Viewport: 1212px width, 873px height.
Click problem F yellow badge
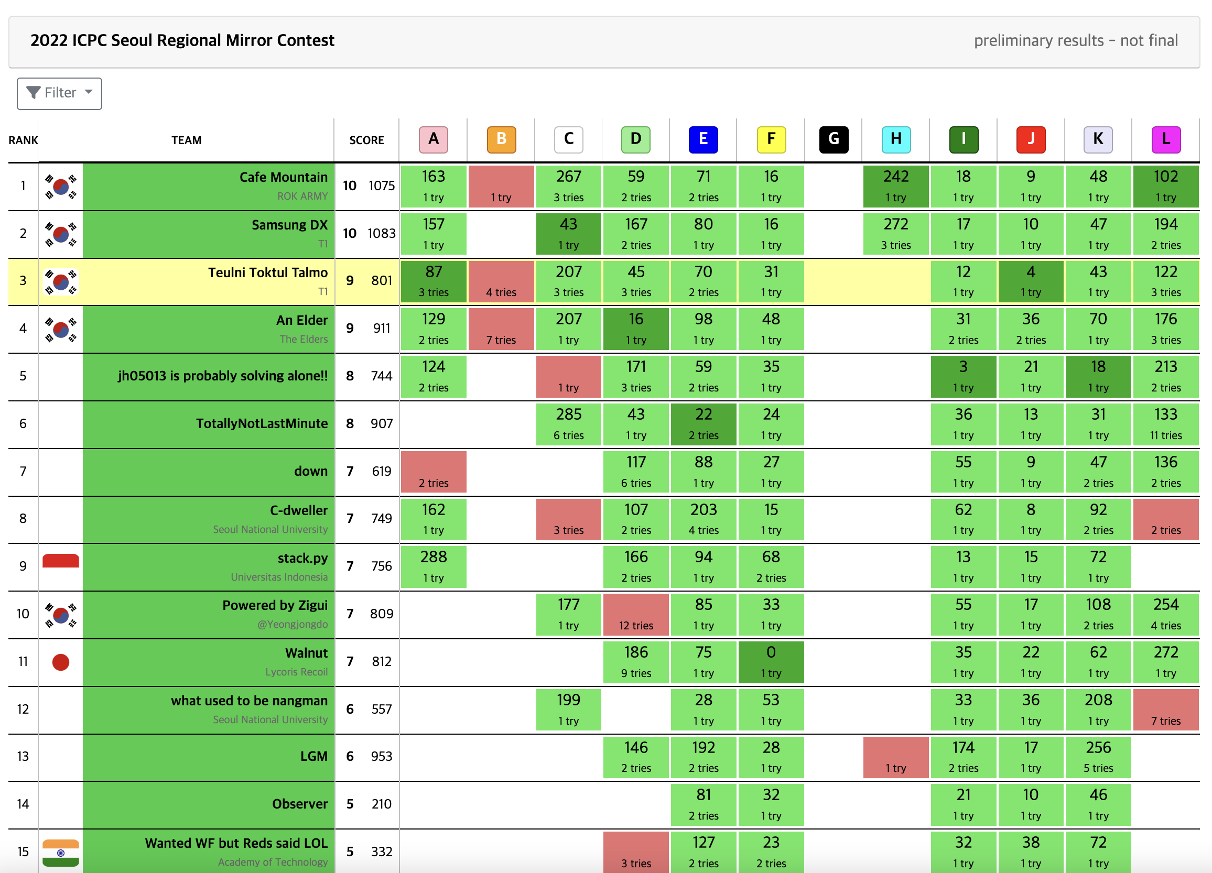pyautogui.click(x=771, y=139)
